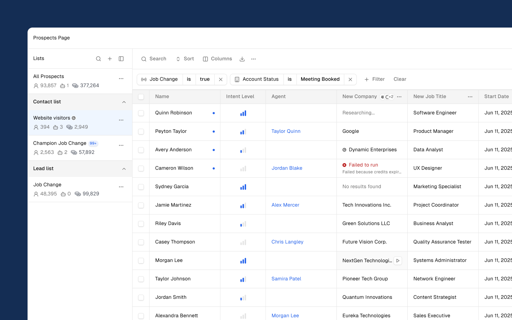
Task: Open agent Jordan Blake link
Action: click(x=287, y=168)
